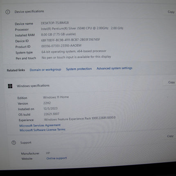Select the No pen or touch input text
The image size is (176, 176).
click(76, 57)
